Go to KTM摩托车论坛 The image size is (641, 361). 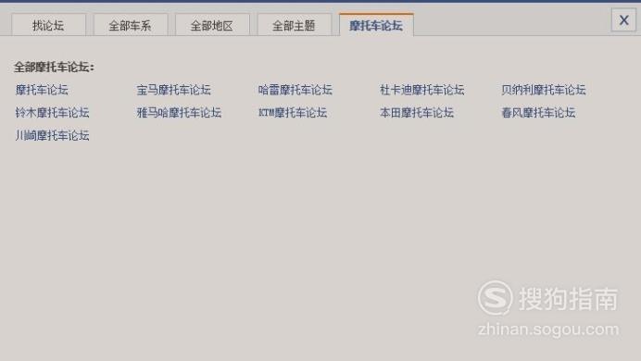pyautogui.click(x=293, y=113)
